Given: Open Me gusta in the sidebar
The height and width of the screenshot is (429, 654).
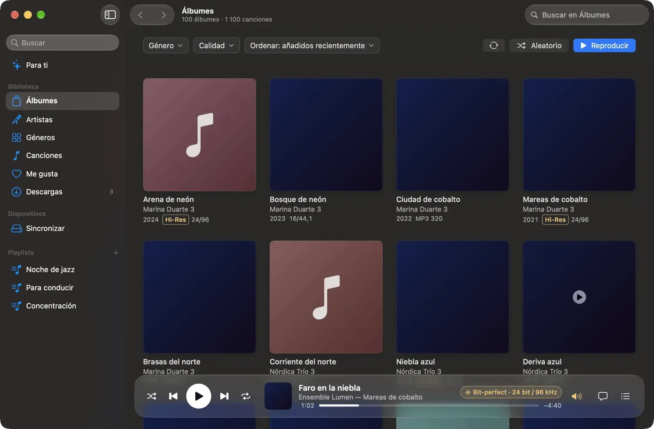Looking at the screenshot, I should [62, 174].
